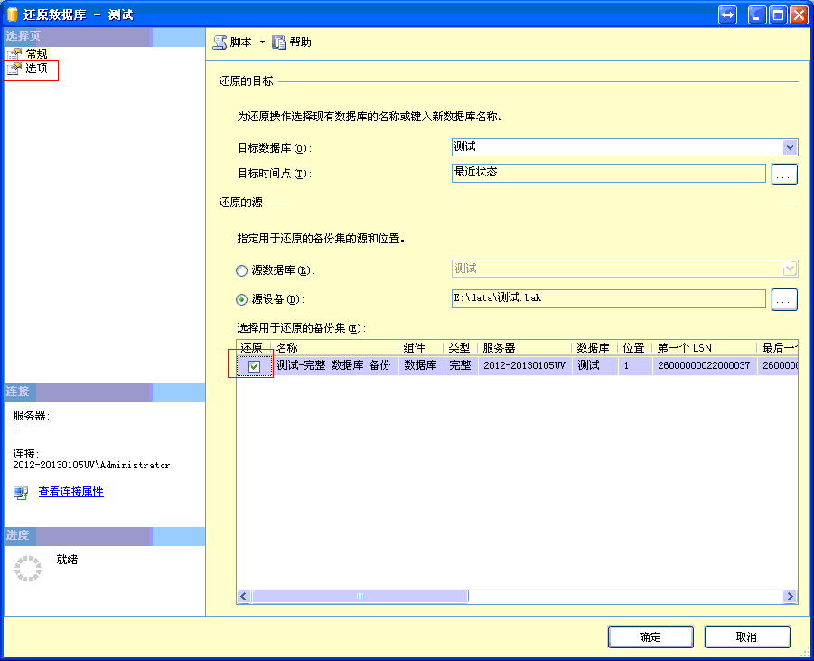Select the 源数据库 radio button
The width and height of the screenshot is (814, 661).
pos(241,270)
